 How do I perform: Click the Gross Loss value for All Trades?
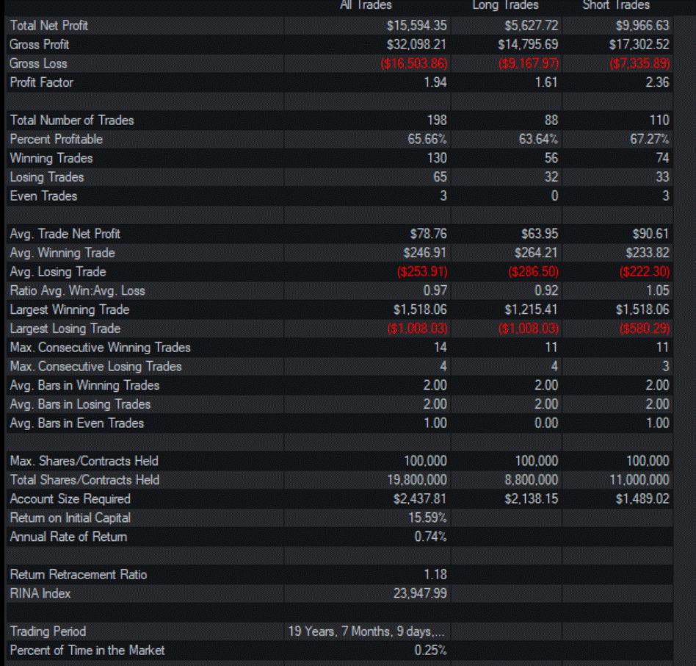click(x=414, y=64)
